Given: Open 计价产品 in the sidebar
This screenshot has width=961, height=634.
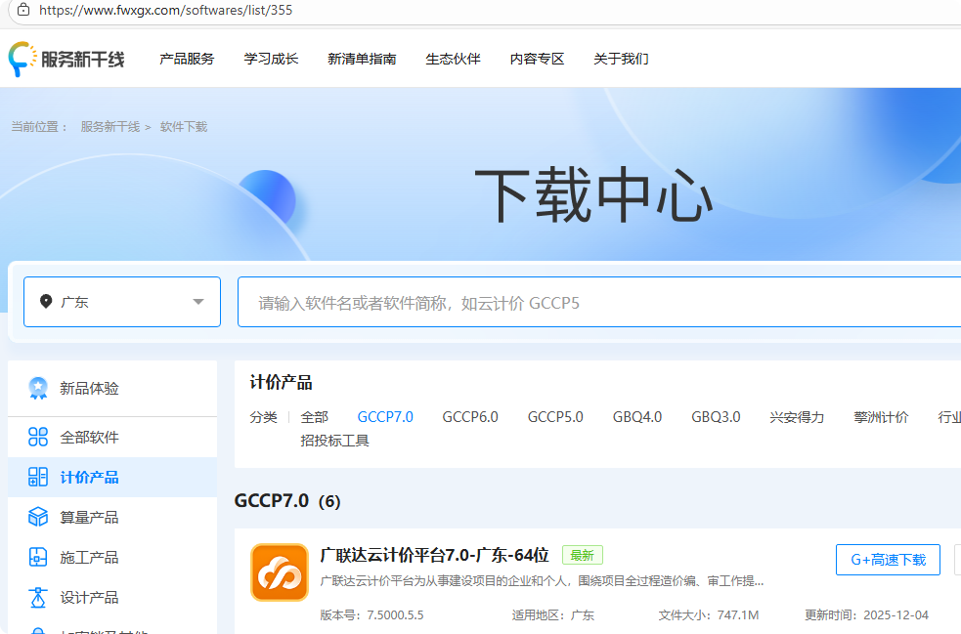Looking at the screenshot, I should coord(112,477).
